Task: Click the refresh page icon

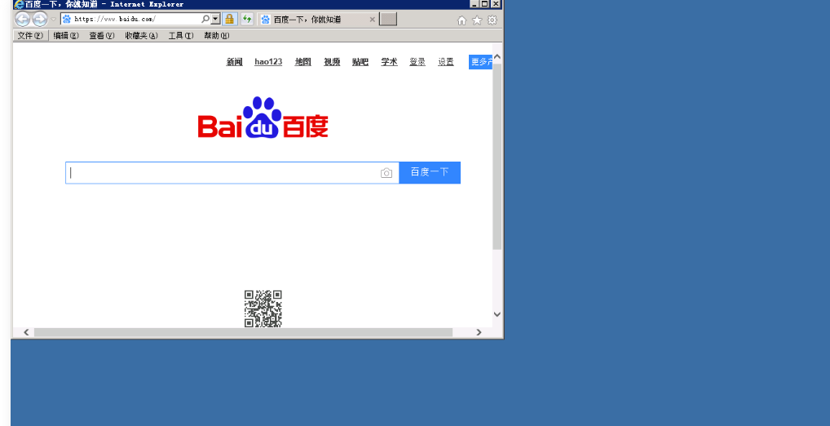Action: point(247,20)
